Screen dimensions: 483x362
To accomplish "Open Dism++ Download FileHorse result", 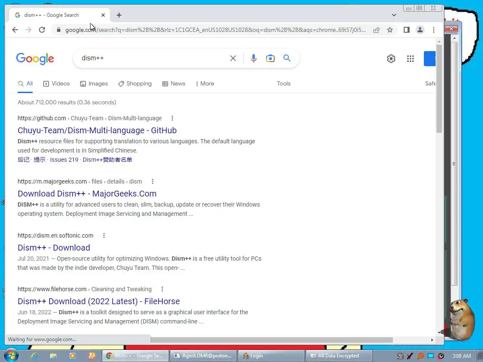I will click(99, 301).
